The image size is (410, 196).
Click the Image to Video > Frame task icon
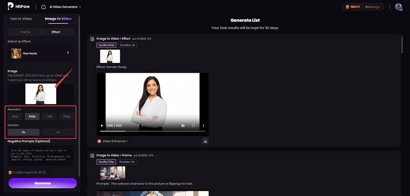pyautogui.click(x=92, y=155)
